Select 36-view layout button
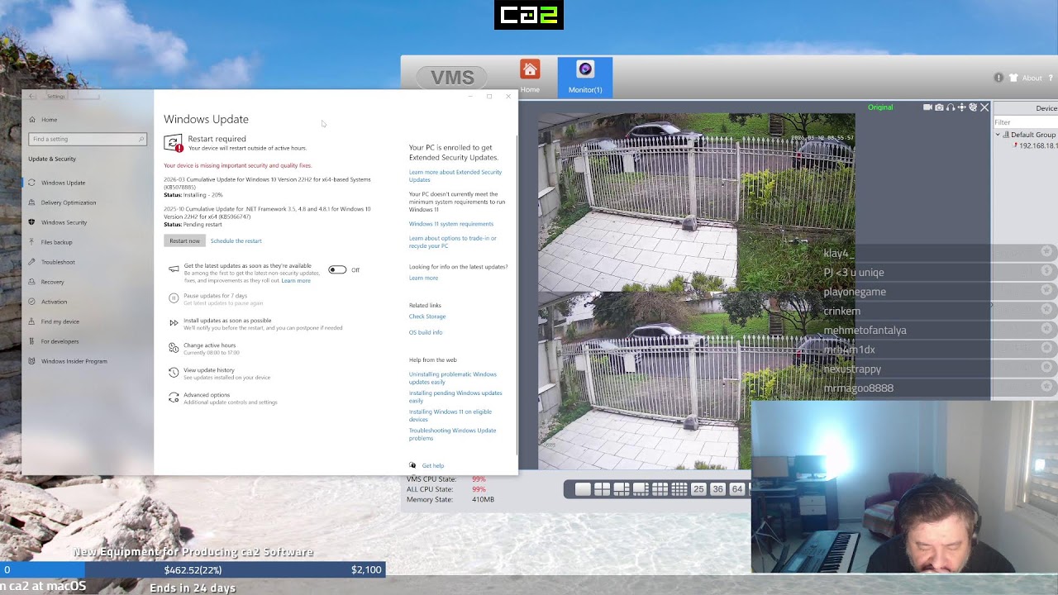1058x595 pixels. pos(717,489)
